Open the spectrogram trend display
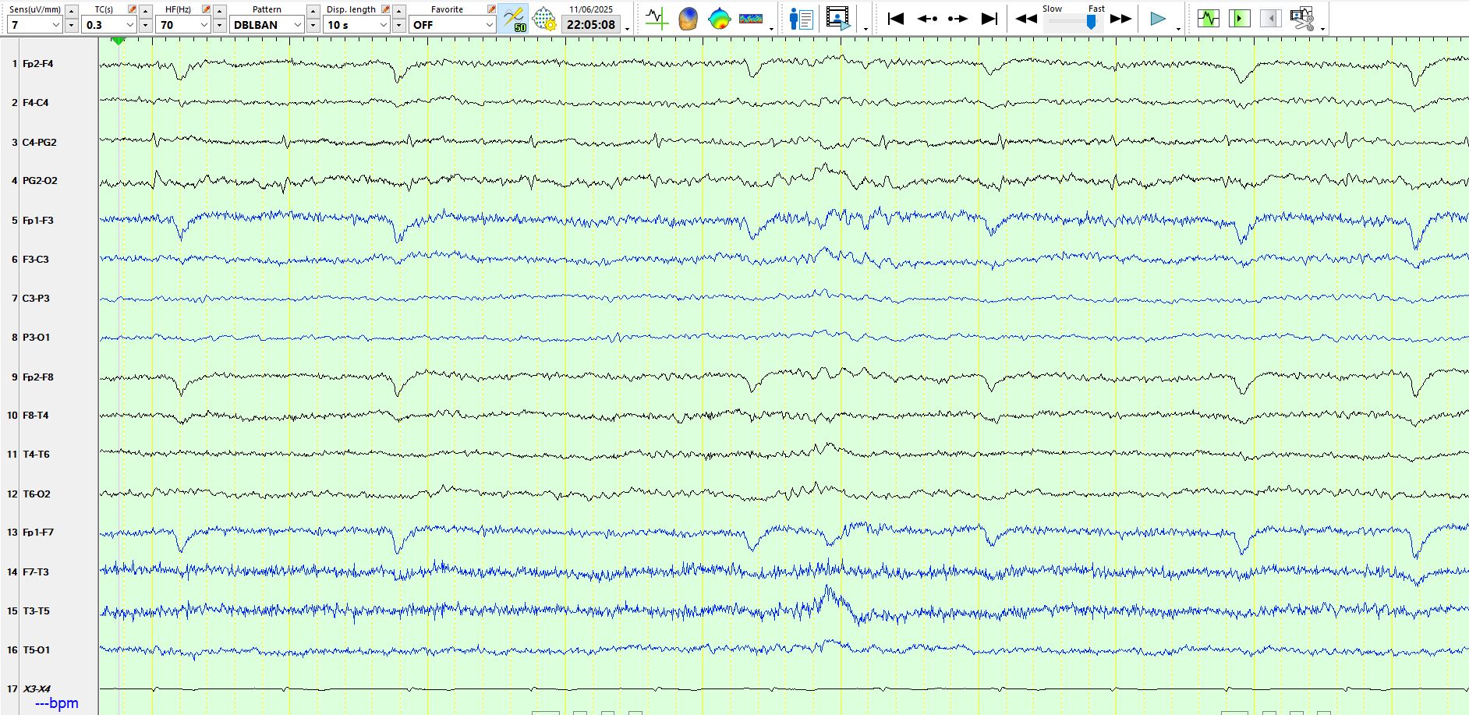The height and width of the screenshot is (715, 1469). click(751, 18)
